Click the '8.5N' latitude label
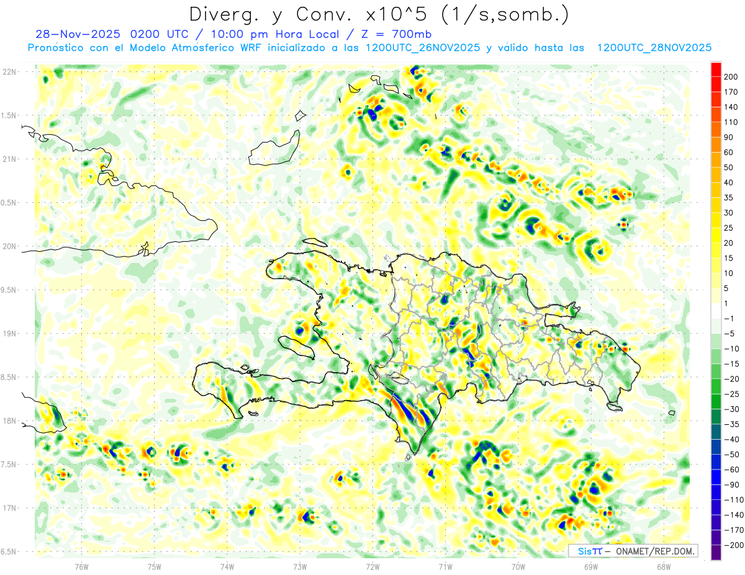 point(9,377)
